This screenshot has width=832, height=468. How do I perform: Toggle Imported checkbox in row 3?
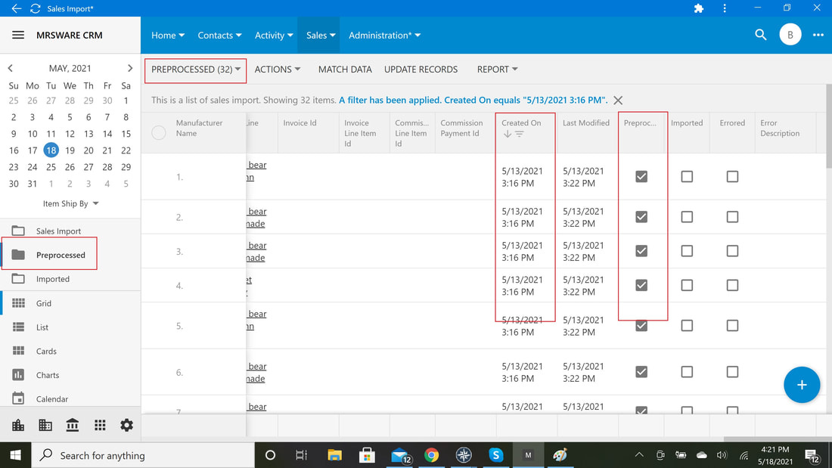click(x=687, y=251)
